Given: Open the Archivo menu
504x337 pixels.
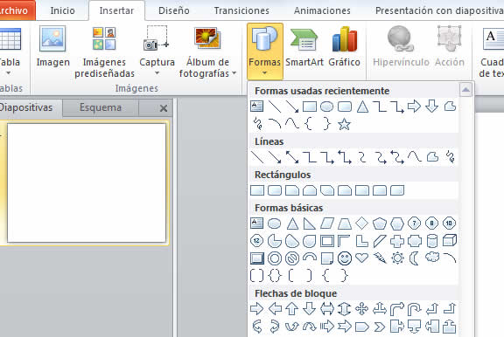Looking at the screenshot, I should 15,10.
